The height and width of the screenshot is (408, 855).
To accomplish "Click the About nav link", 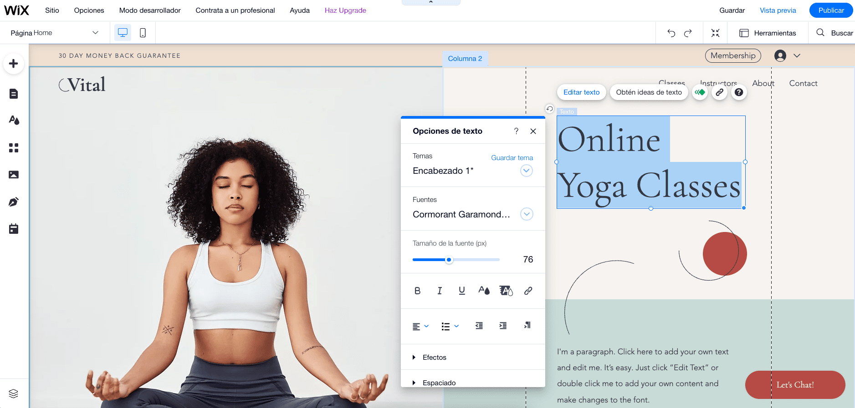I will click(x=763, y=83).
